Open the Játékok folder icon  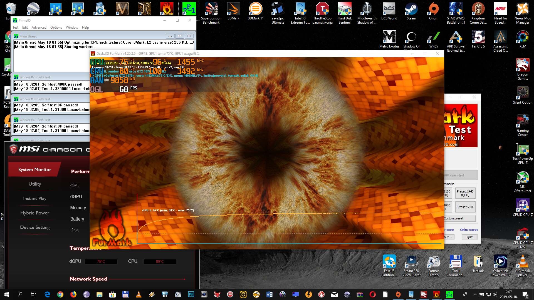pos(478,264)
